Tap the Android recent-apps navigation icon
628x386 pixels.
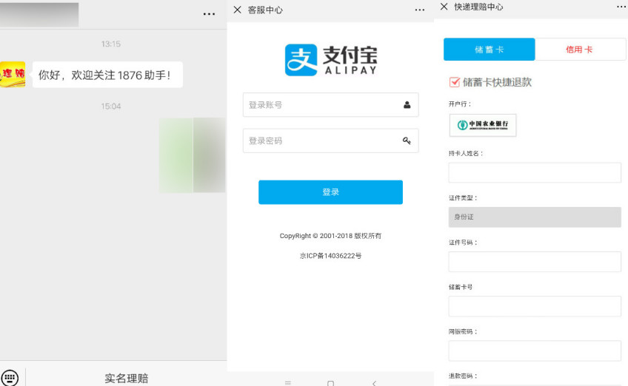point(287,383)
